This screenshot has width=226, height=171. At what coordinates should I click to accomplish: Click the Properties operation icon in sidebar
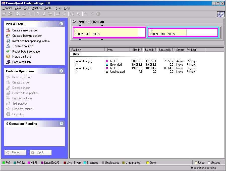[8, 114]
